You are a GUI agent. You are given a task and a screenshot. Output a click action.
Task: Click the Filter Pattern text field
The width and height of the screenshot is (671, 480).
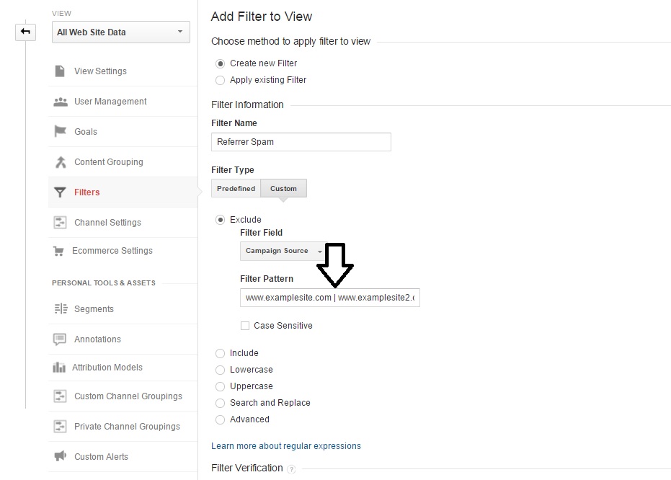tap(329, 298)
